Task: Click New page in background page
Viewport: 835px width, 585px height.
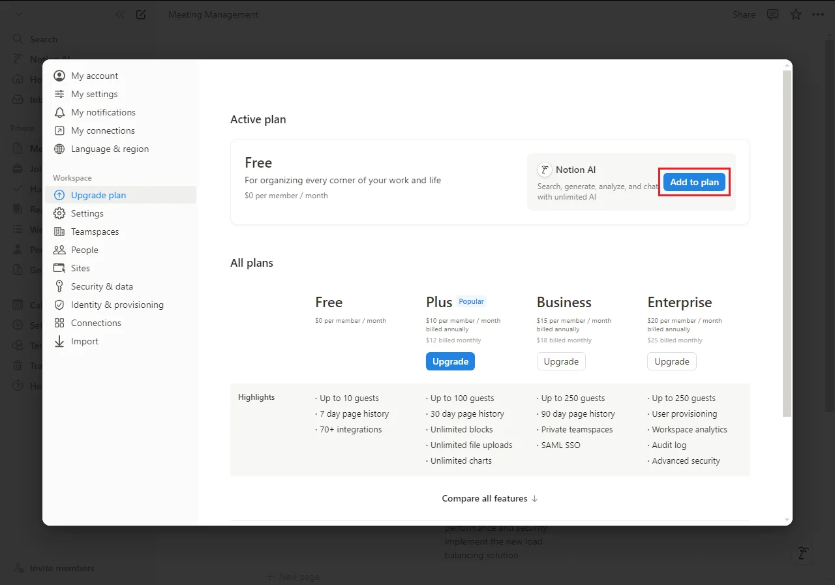Action: [293, 577]
